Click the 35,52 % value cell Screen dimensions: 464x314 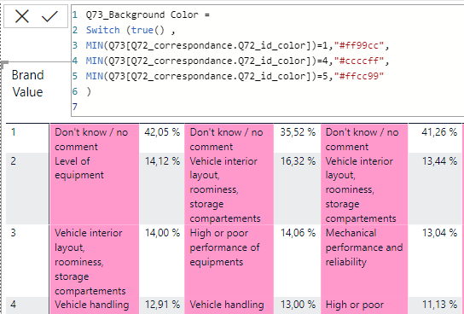tap(298, 138)
